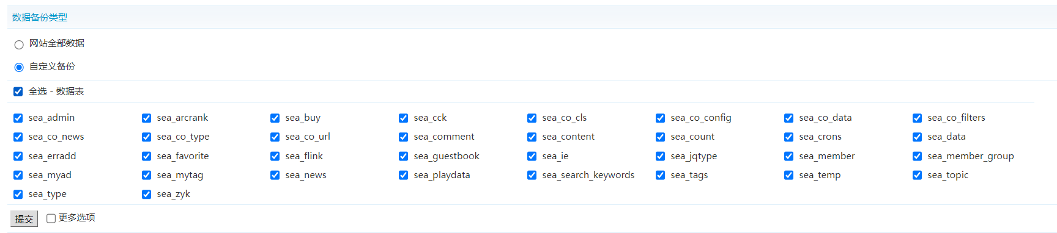The width and height of the screenshot is (1057, 233).
Task: Uncheck the sea_data table checkbox
Action: point(918,137)
